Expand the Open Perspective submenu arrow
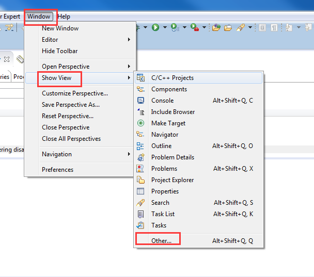 click(x=129, y=66)
